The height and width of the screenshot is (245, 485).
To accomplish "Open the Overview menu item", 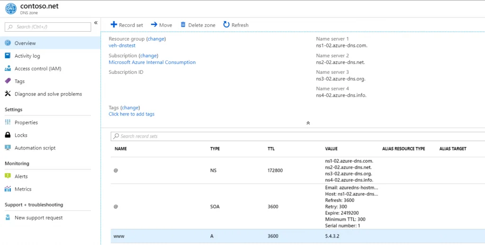I will point(50,43).
